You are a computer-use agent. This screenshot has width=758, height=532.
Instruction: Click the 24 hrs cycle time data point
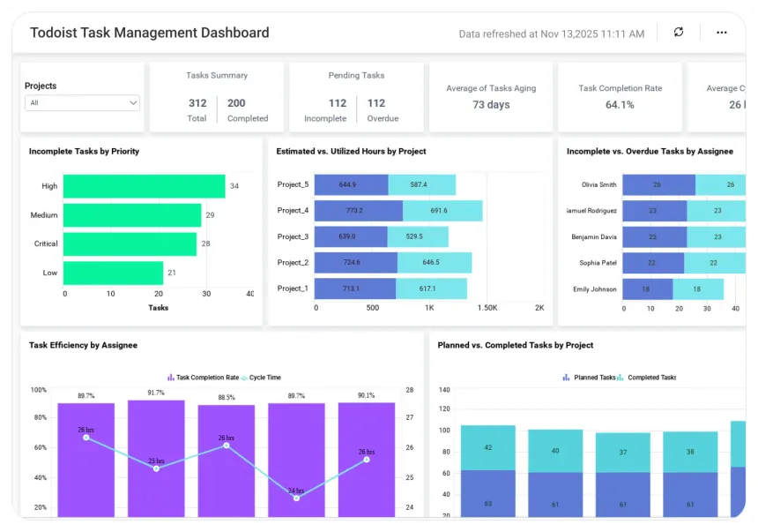tap(296, 498)
